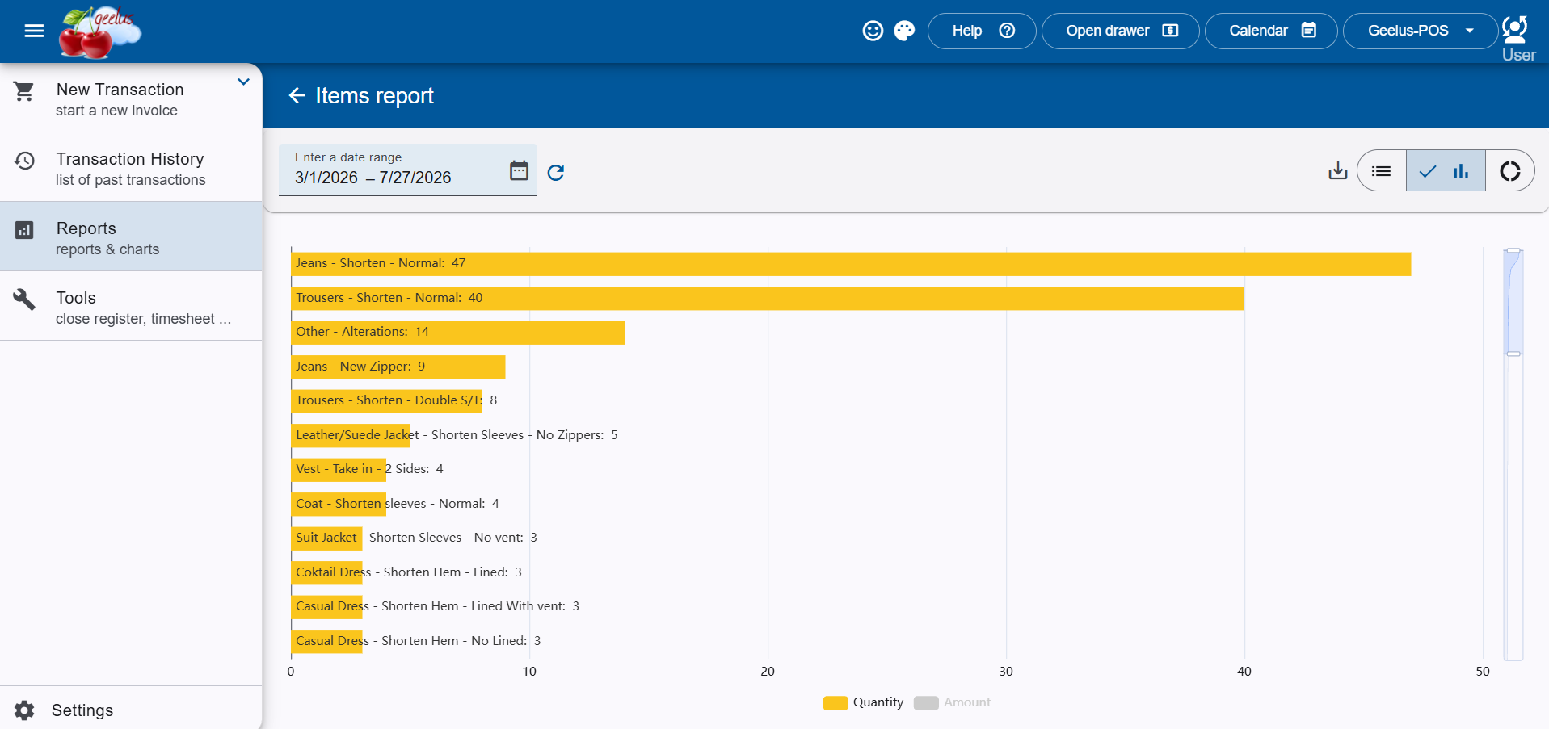The width and height of the screenshot is (1549, 729).
Task: Click the smiley face feedback icon
Action: pos(873,31)
